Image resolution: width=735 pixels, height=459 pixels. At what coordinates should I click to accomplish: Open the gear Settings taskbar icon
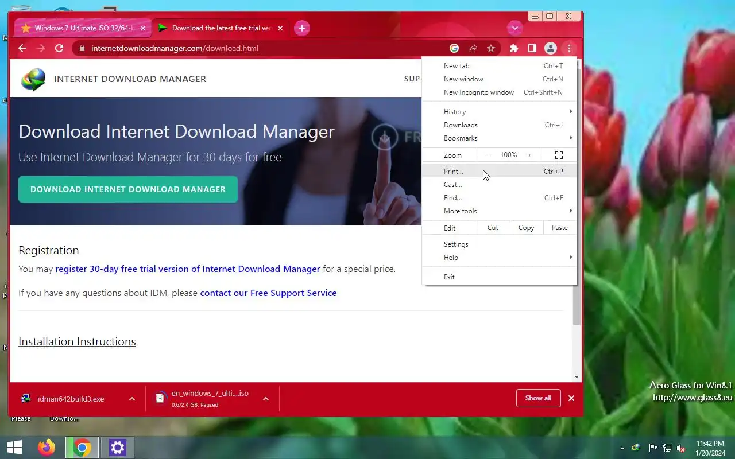[x=118, y=448]
